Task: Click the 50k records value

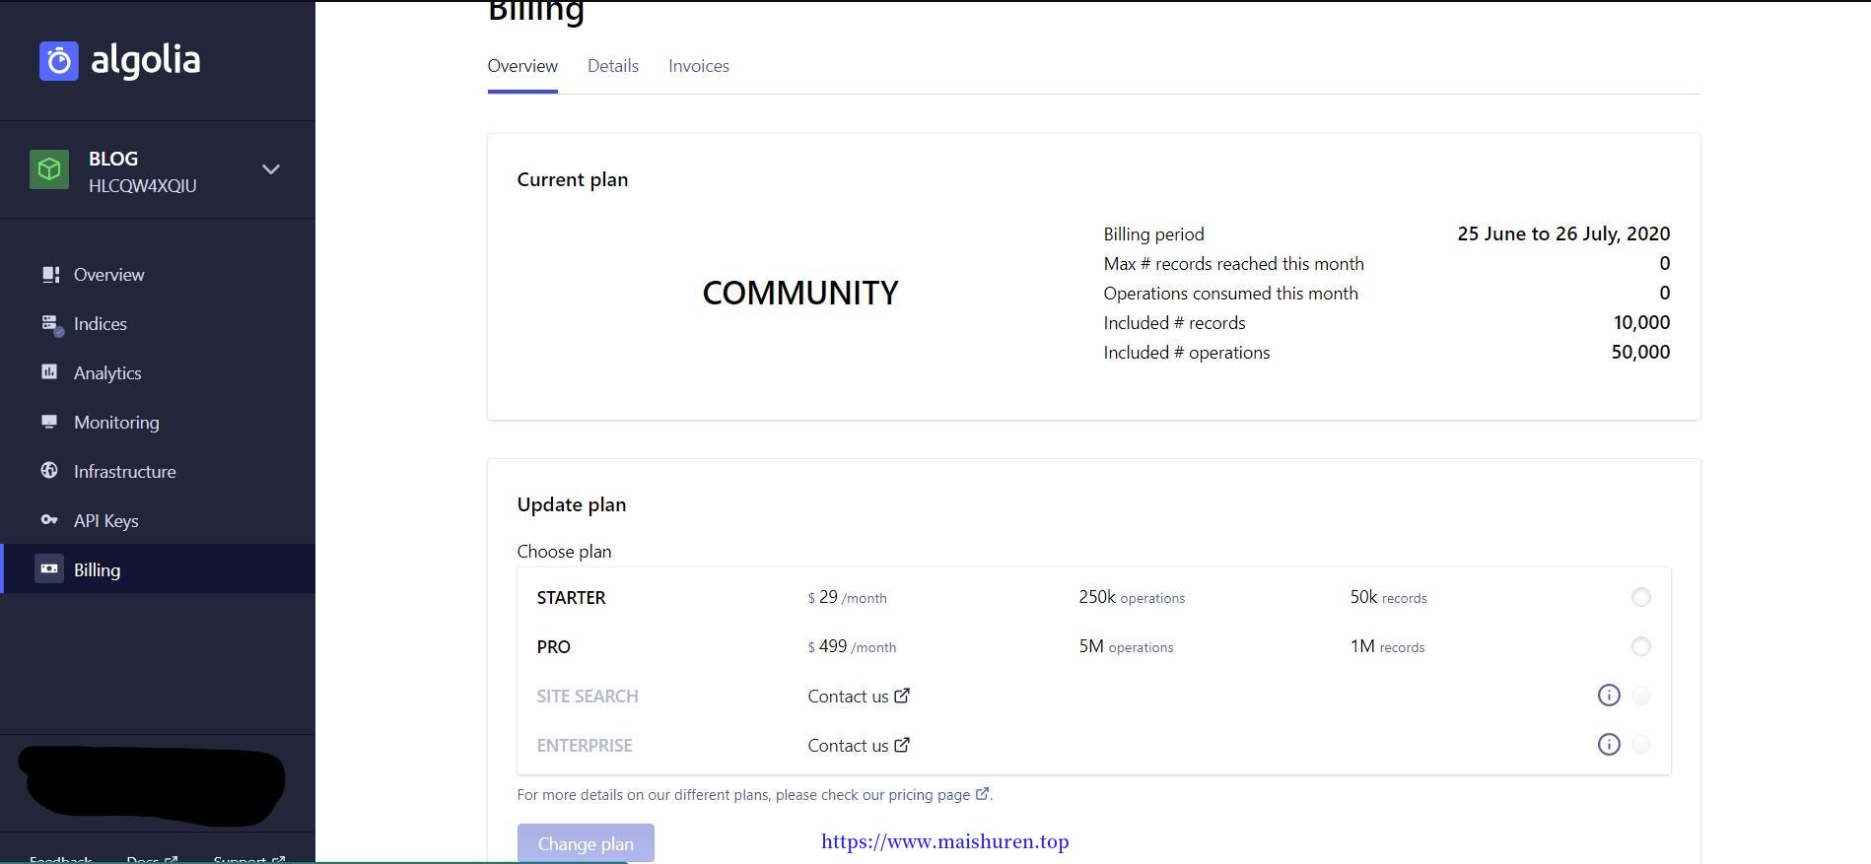Action: tap(1389, 598)
